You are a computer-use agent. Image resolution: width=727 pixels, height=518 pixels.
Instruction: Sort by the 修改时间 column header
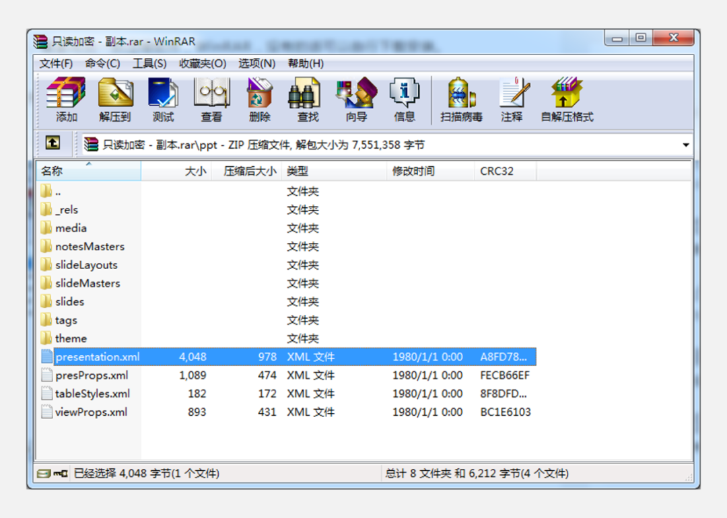tap(431, 171)
